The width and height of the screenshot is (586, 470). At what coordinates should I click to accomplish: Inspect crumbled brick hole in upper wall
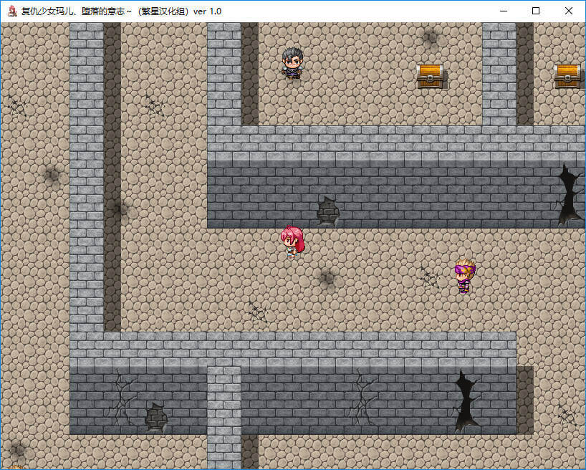pyautogui.click(x=327, y=211)
